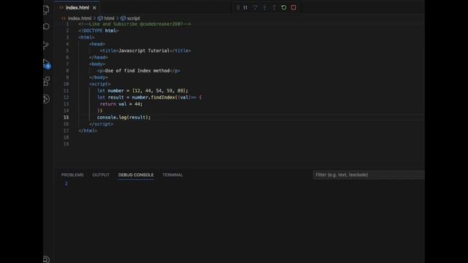The height and width of the screenshot is (263, 468).
Task: Close the index.html editor tab
Action: point(94,8)
